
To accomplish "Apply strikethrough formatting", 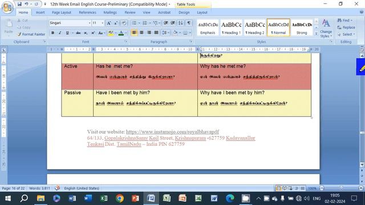I will (78, 33).
